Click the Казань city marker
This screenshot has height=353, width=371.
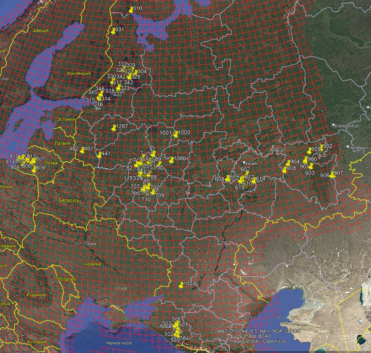[244, 162]
